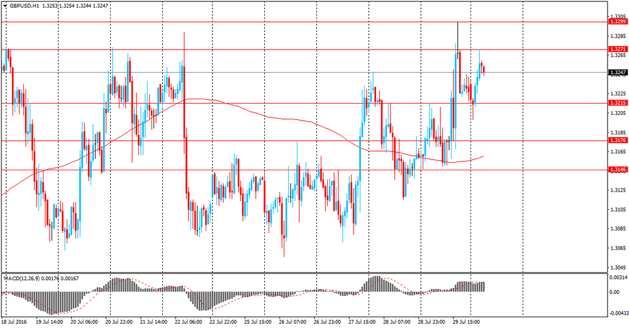This screenshot has height=328, width=629.
Task: Click the 29 Jul 15:00 time label
Action: tap(467, 322)
